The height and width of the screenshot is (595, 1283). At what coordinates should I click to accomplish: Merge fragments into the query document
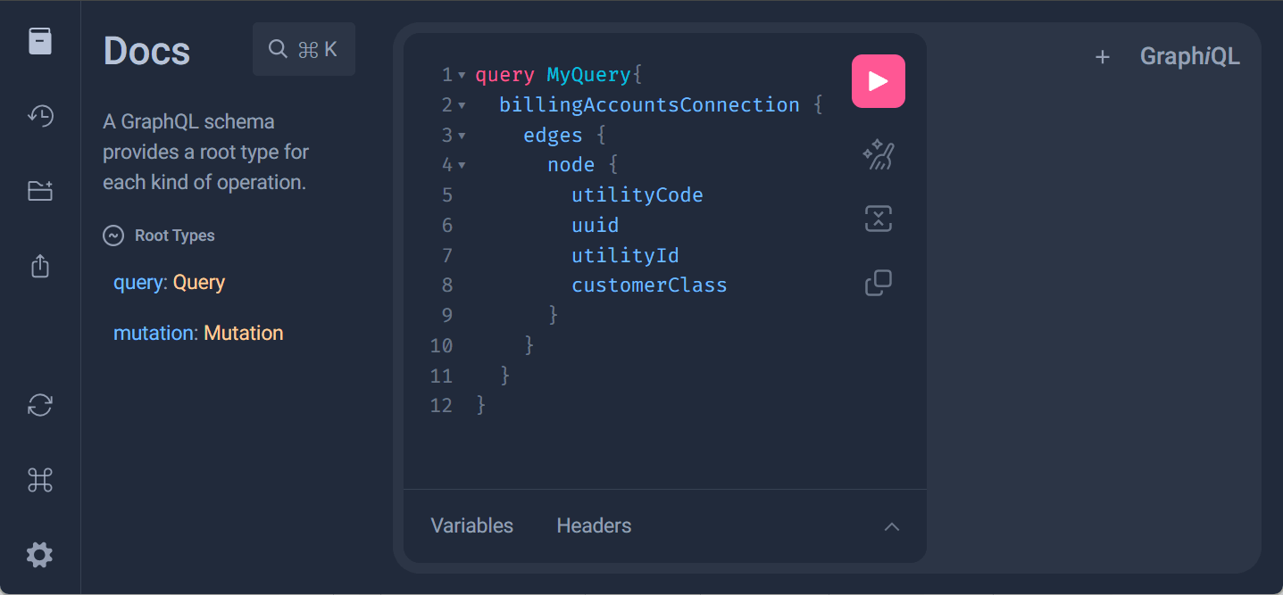point(878,218)
